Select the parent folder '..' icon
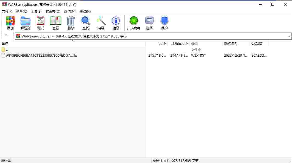This screenshot has height=163, width=292. pos(3,50)
